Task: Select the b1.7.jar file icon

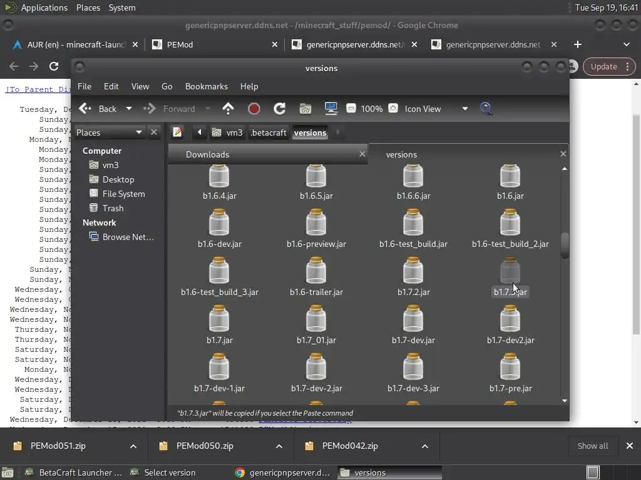Action: pos(219,319)
